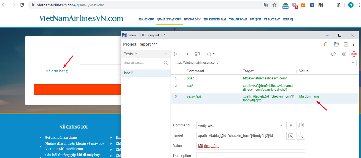361x158 pixels.
Task: Click the Value input field
Action: click(251, 146)
